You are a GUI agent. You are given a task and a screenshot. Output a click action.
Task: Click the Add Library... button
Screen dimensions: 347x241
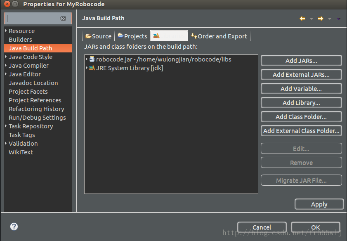(301, 103)
